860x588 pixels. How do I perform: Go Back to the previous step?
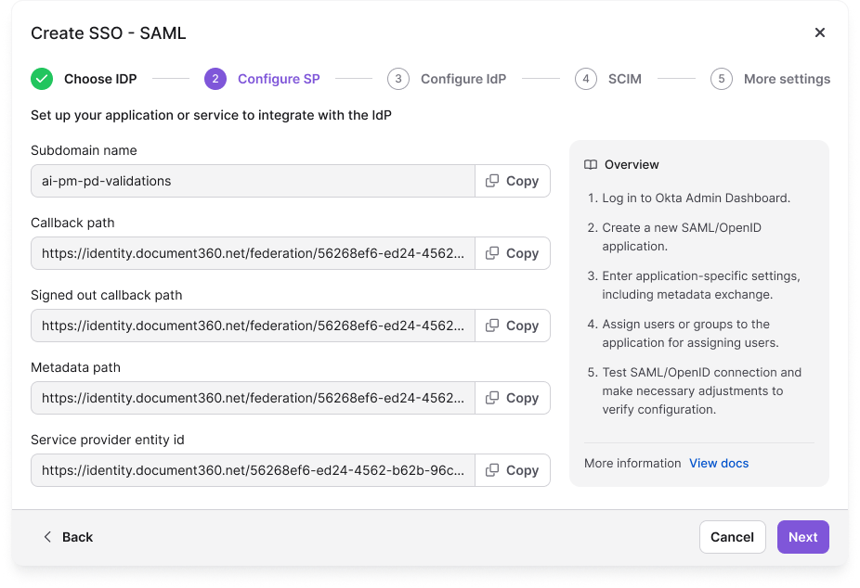(x=68, y=537)
